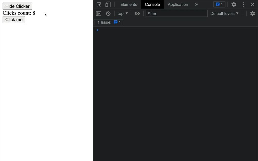Clear console with the circle-slash icon

(x=108, y=13)
